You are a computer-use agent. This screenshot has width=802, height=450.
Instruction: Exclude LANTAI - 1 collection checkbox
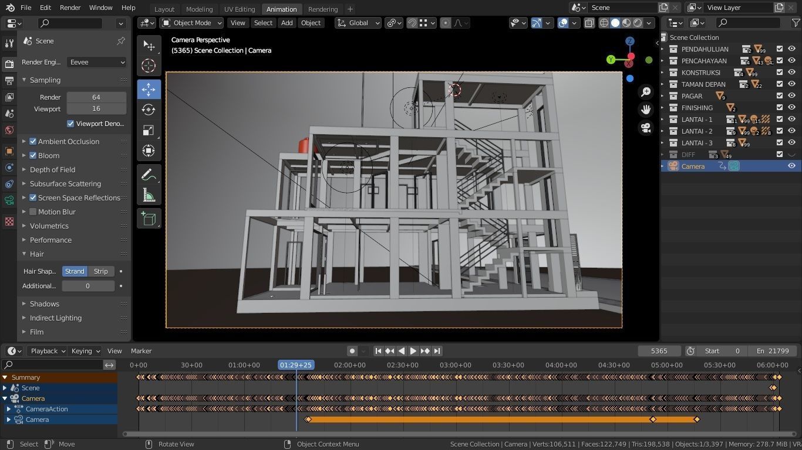click(x=780, y=120)
